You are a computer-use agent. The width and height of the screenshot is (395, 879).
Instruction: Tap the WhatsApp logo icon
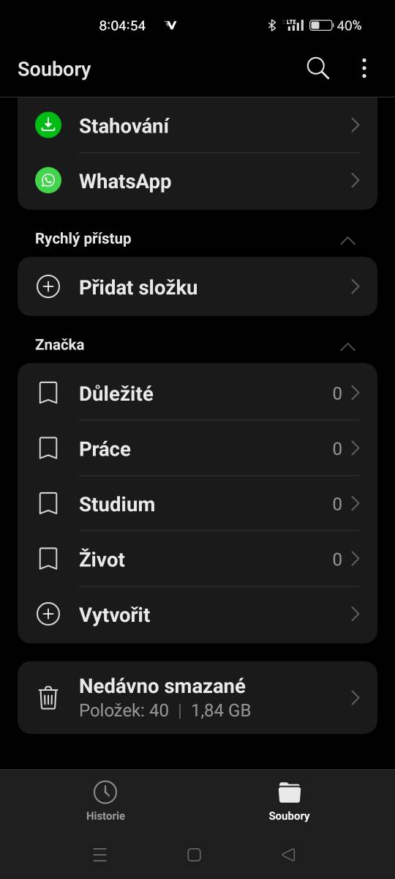pos(48,181)
